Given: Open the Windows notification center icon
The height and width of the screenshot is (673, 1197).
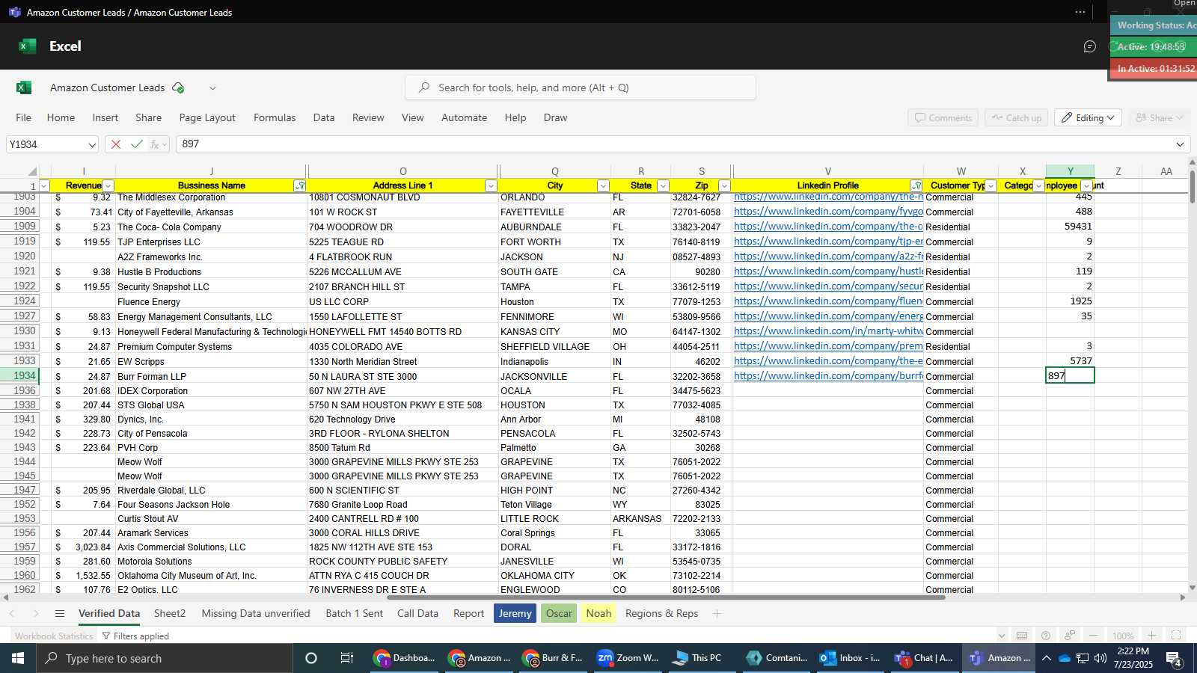Looking at the screenshot, I should pos(1174,659).
